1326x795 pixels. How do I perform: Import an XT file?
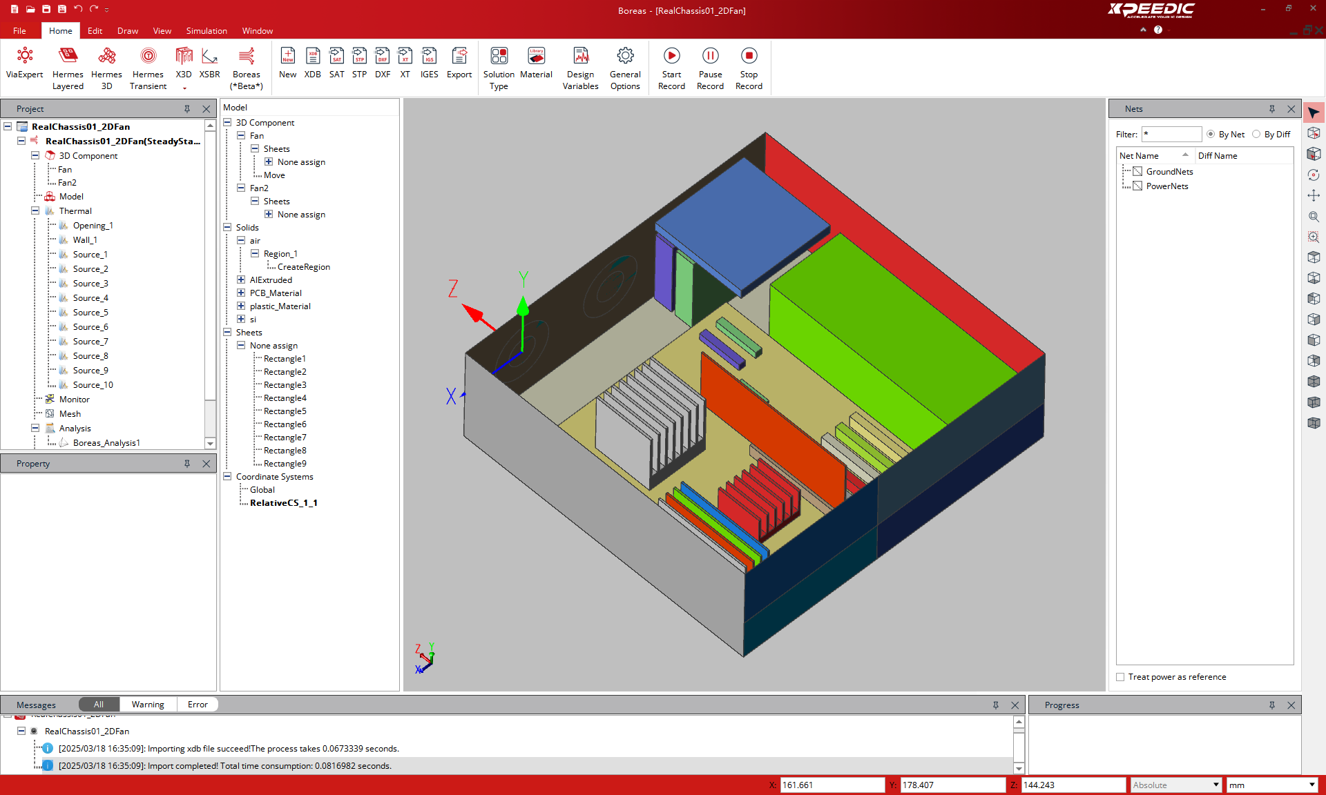pyautogui.click(x=405, y=63)
